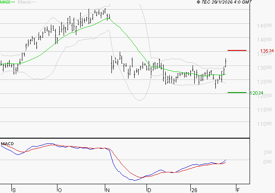
Task: Click the S month marker on time axis
Action: pyautogui.click(x=14, y=190)
